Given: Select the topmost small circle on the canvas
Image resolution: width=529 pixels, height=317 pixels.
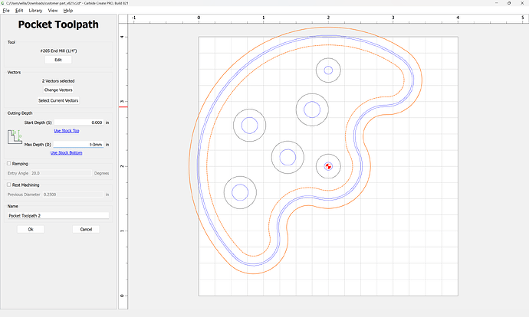Looking at the screenshot, I should [328, 70].
